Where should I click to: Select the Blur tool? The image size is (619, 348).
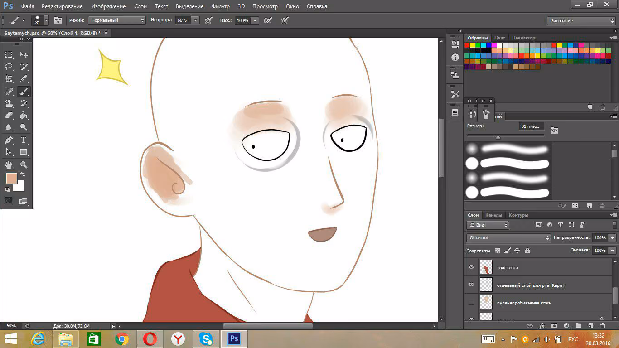coord(9,128)
